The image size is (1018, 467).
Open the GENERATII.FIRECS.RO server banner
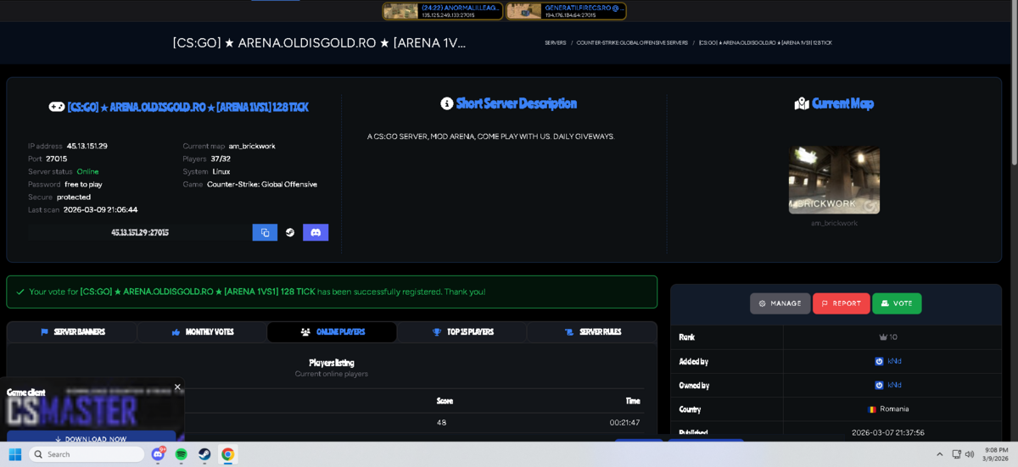tap(566, 11)
